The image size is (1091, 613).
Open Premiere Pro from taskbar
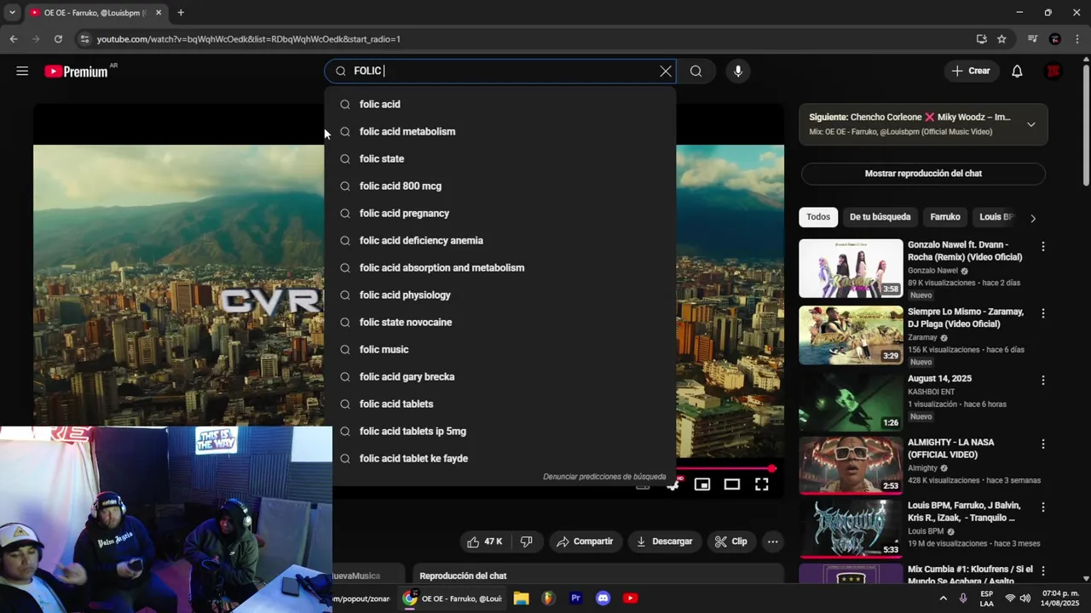click(575, 599)
